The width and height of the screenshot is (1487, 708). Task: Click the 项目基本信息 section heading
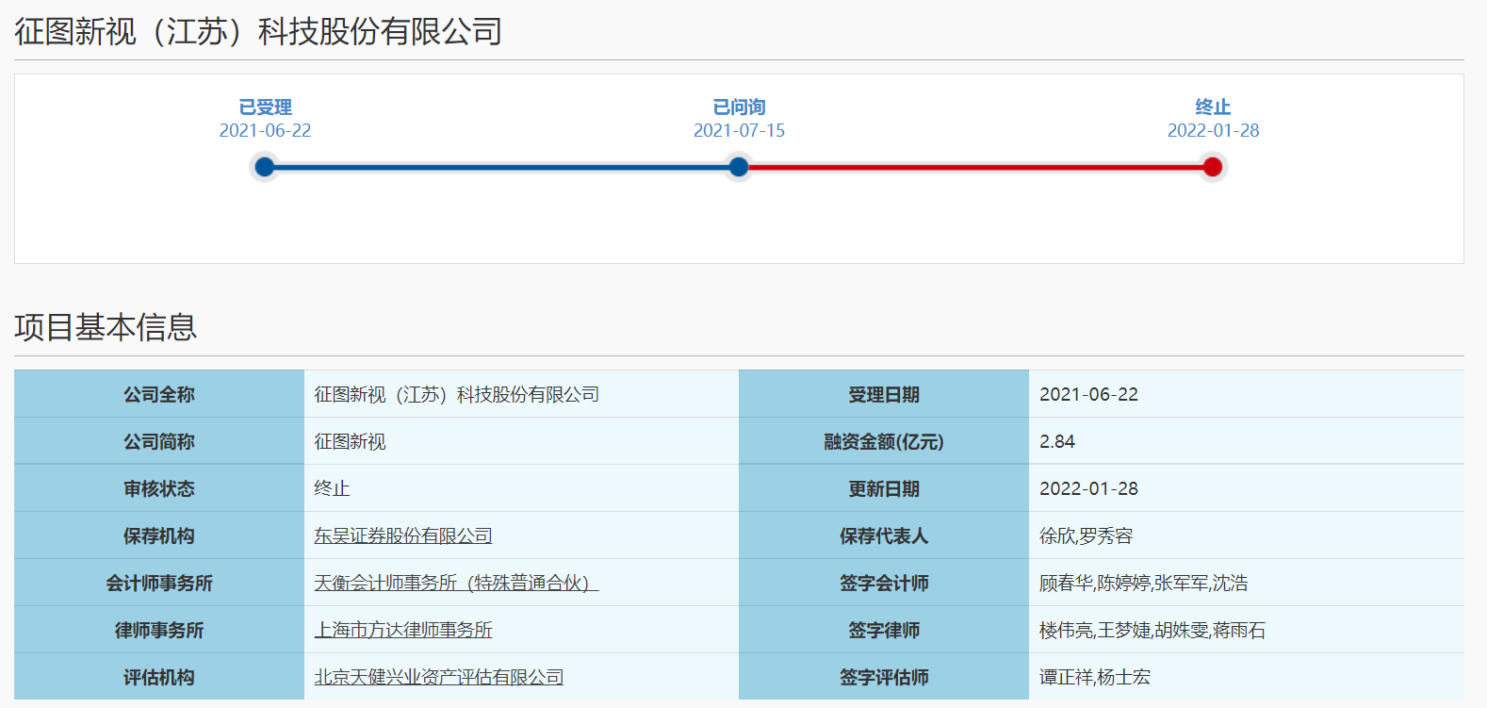[106, 327]
